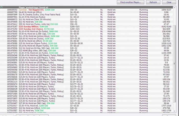Image resolution: width=179 pixels, height=116 pixels.
Task: Click buy-in $15+$1.50
Action: [x=75, y=38]
